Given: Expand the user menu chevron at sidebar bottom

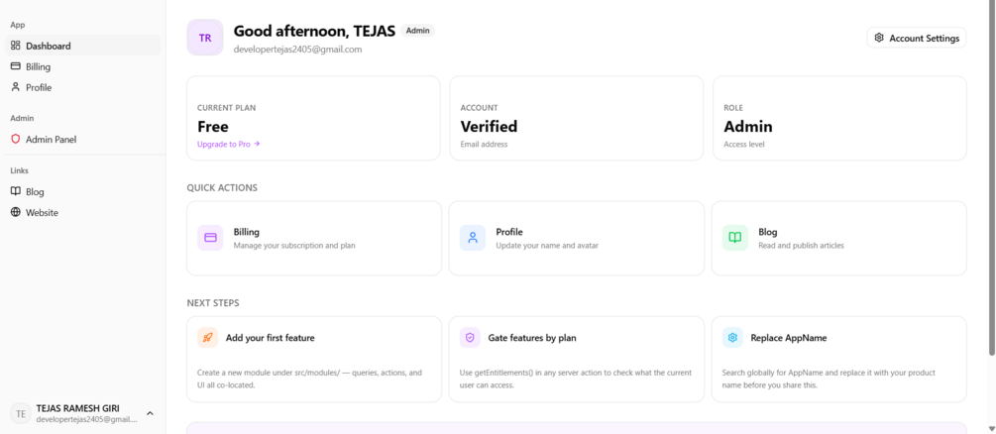Looking at the screenshot, I should 150,413.
